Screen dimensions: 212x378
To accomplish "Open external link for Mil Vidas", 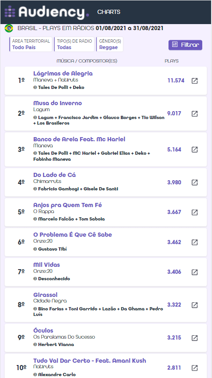I will tap(194, 272).
